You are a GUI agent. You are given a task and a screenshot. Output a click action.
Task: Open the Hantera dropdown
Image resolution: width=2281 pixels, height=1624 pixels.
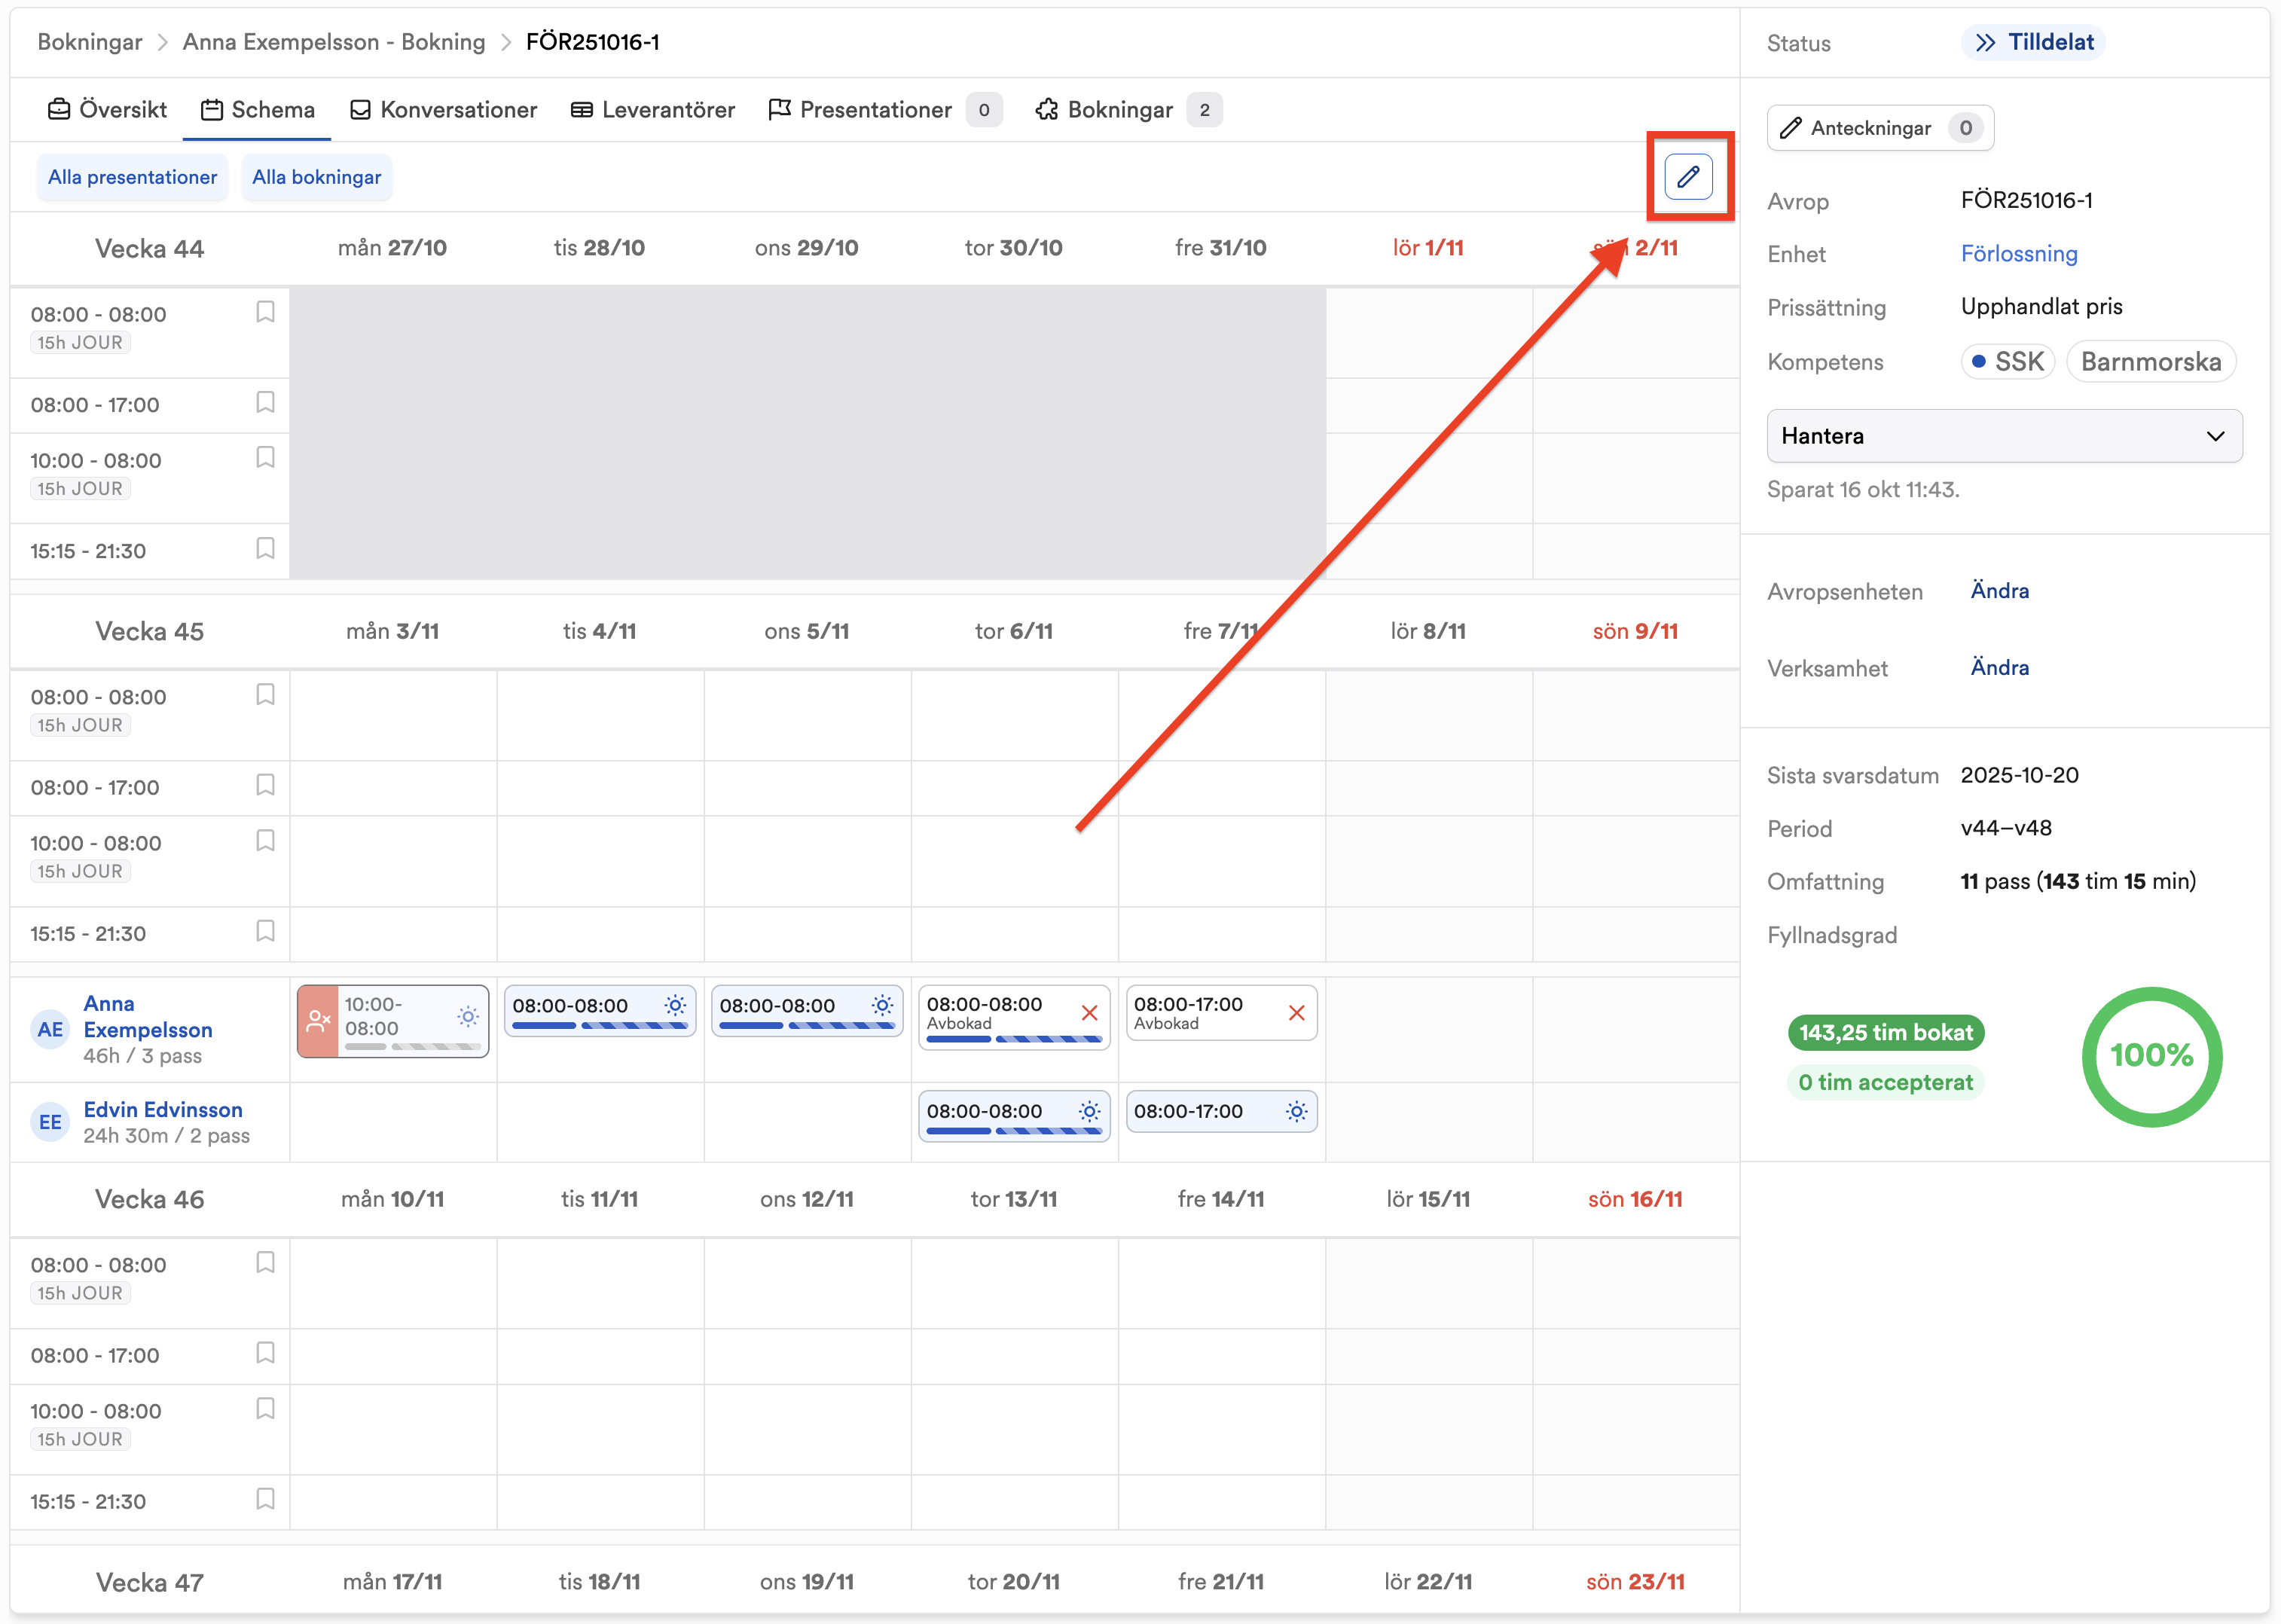(2003, 436)
